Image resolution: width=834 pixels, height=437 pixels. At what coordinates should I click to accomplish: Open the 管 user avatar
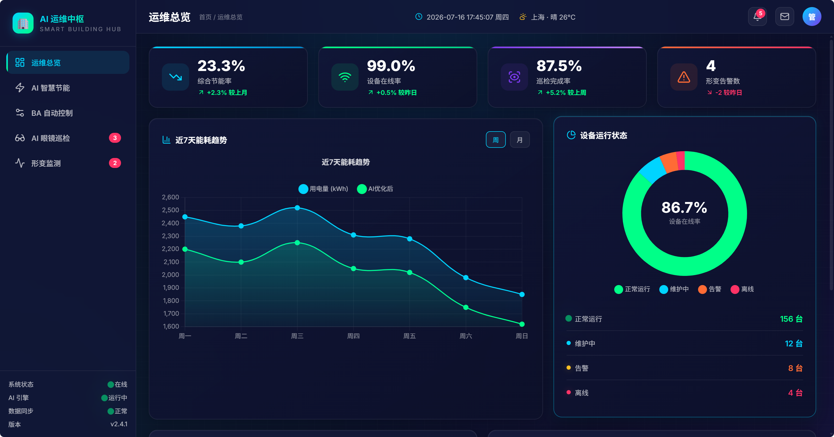pos(812,17)
